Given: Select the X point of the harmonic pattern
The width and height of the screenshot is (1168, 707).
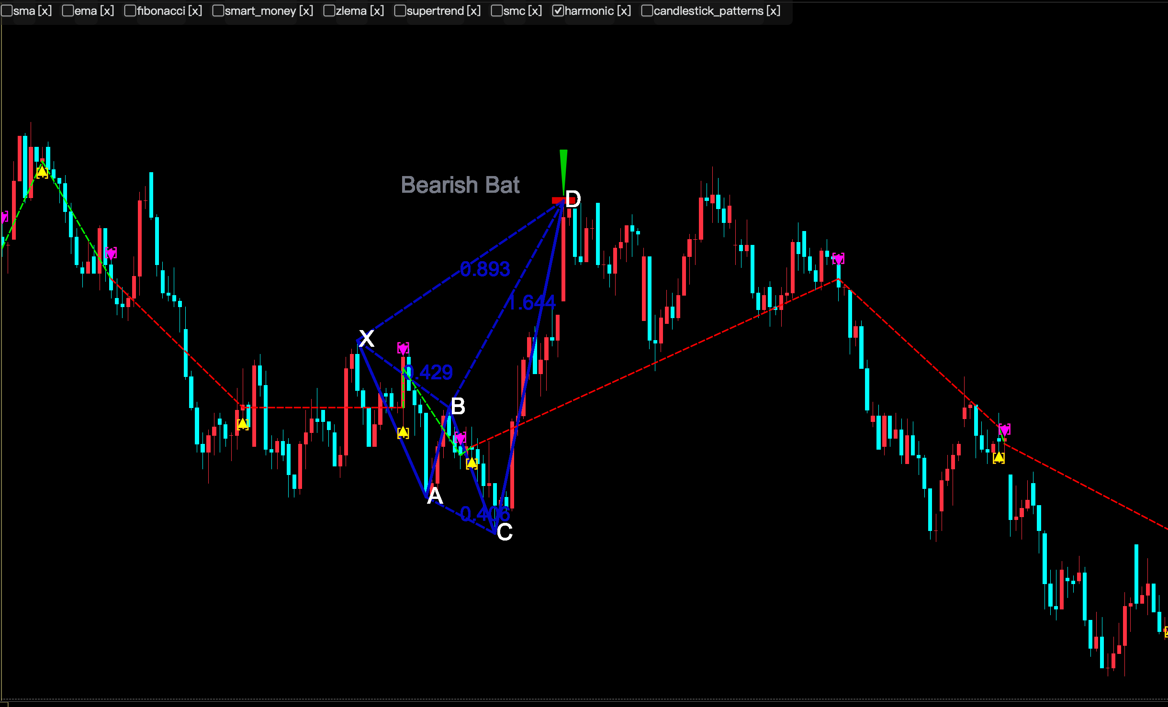Looking at the screenshot, I should [x=366, y=338].
